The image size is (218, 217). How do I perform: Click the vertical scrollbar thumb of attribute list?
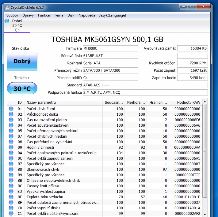(x=205, y=151)
